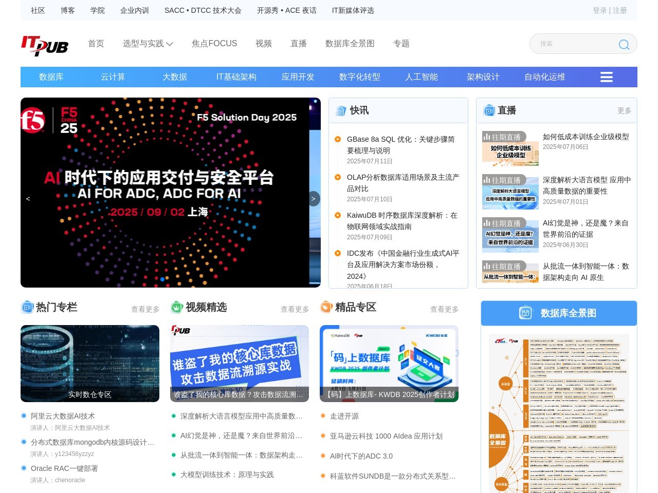The height and width of the screenshot is (493, 658).
Task: Expand the 选型与实践 dropdown
Action: coord(148,44)
